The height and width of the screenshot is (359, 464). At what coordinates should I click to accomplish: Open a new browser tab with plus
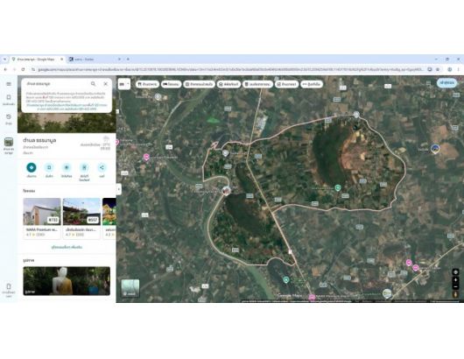tap(128, 60)
